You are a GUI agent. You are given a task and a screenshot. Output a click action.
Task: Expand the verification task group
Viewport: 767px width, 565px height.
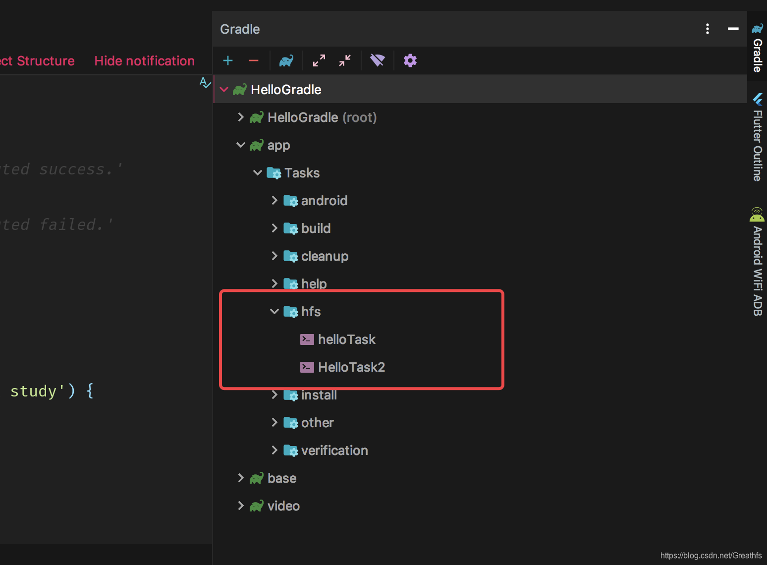pos(274,450)
